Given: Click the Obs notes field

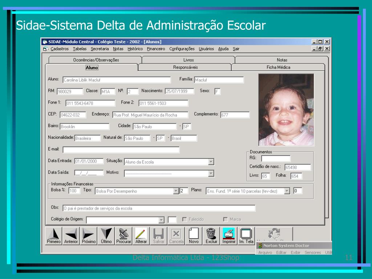Looking at the screenshot, I should coord(159,208).
